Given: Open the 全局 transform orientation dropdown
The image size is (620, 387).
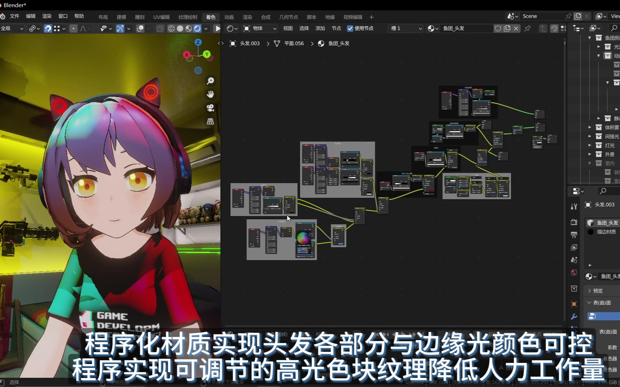Looking at the screenshot, I should (x=12, y=28).
